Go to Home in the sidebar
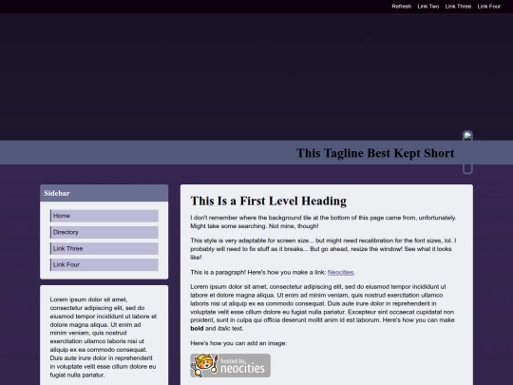The width and height of the screenshot is (513, 385). [104, 216]
